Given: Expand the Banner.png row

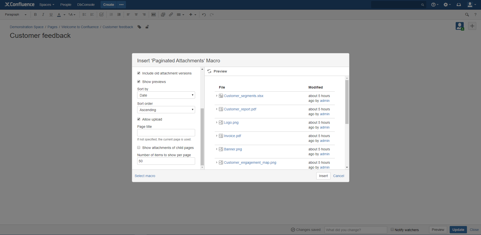Looking at the screenshot, I should tap(216, 149).
